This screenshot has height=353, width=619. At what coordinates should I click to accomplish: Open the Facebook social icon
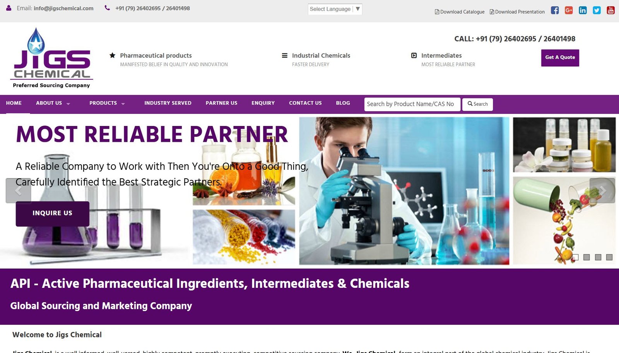[555, 10]
